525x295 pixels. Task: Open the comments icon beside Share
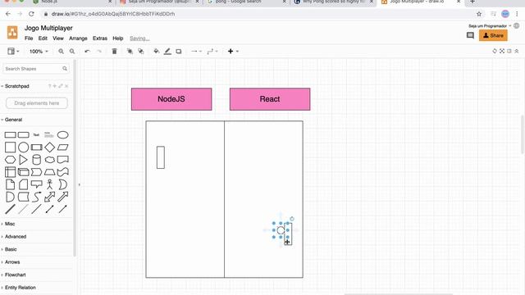coord(470,35)
